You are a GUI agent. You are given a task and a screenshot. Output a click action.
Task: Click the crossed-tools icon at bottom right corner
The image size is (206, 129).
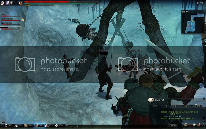(203, 125)
